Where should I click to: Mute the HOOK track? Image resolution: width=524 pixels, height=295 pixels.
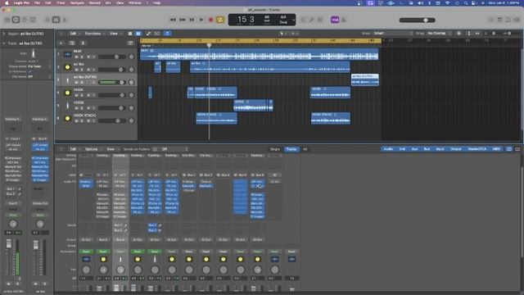[76, 95]
